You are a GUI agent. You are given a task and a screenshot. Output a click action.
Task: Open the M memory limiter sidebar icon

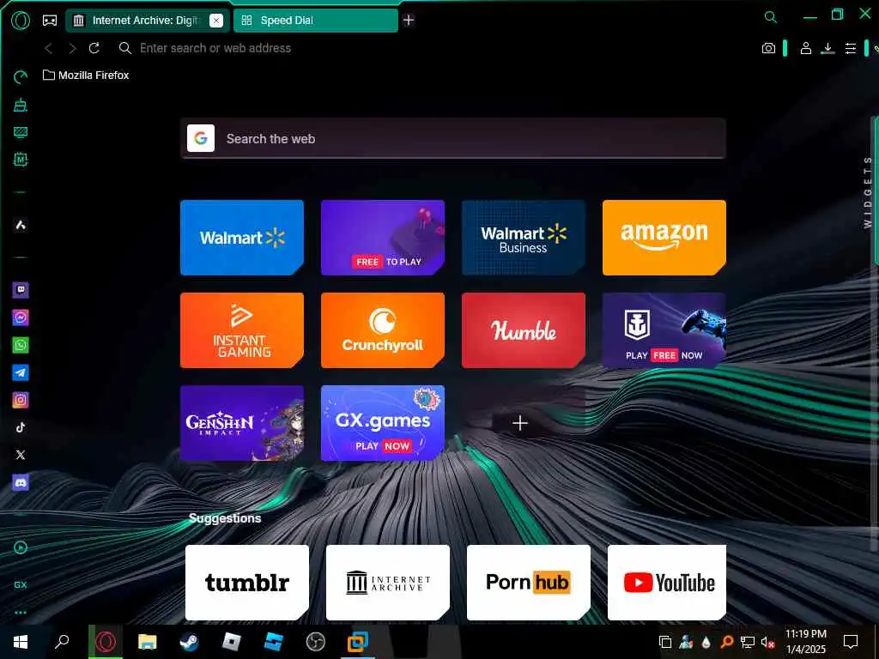[21, 160]
